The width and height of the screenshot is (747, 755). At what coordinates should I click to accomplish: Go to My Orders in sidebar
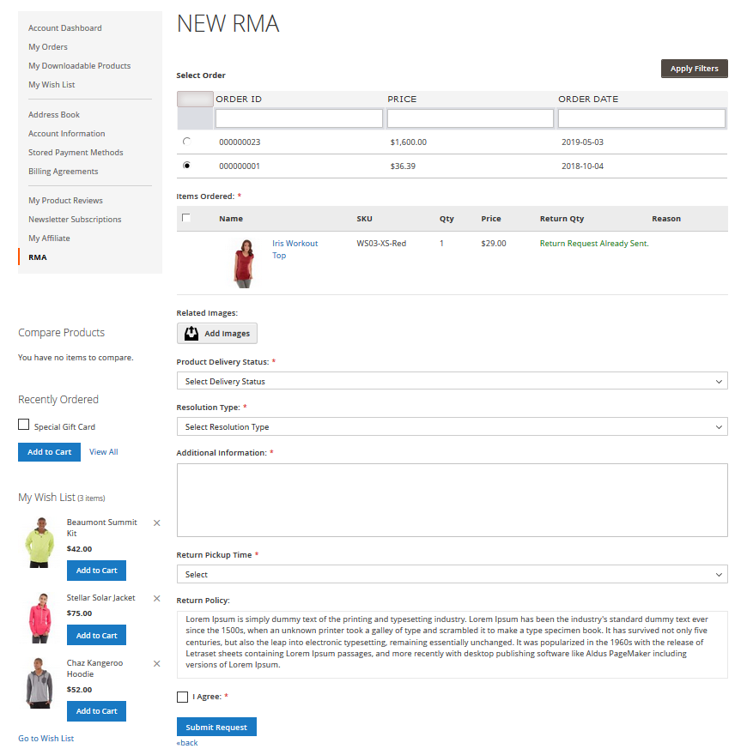(x=48, y=47)
